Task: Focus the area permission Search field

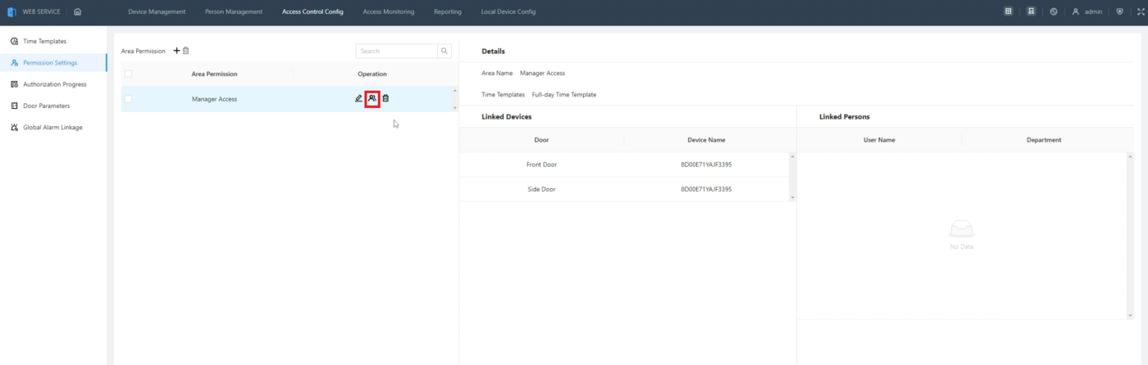Action: (x=397, y=51)
